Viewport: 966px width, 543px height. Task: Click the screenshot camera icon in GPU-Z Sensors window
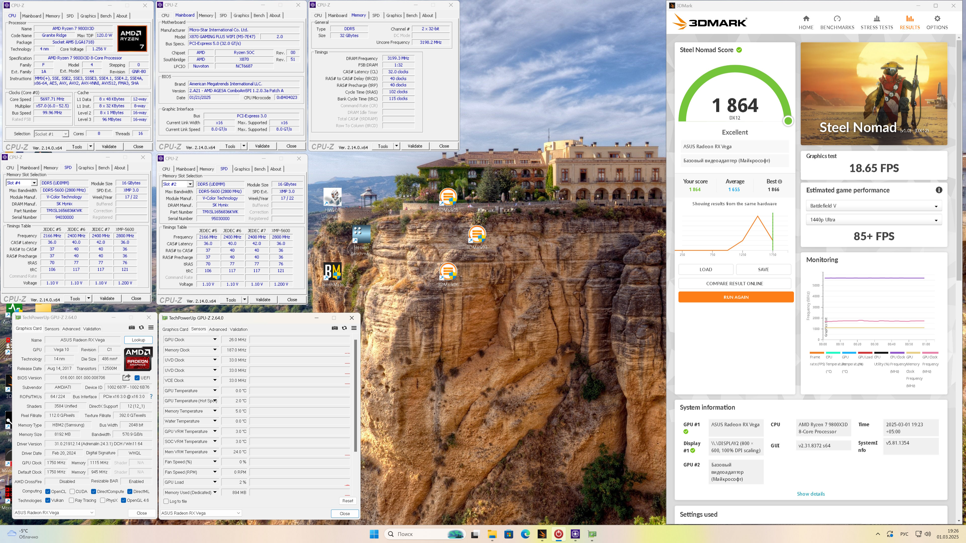coord(335,328)
